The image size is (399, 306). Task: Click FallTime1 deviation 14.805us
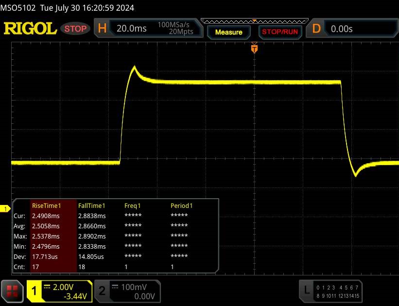91,256
